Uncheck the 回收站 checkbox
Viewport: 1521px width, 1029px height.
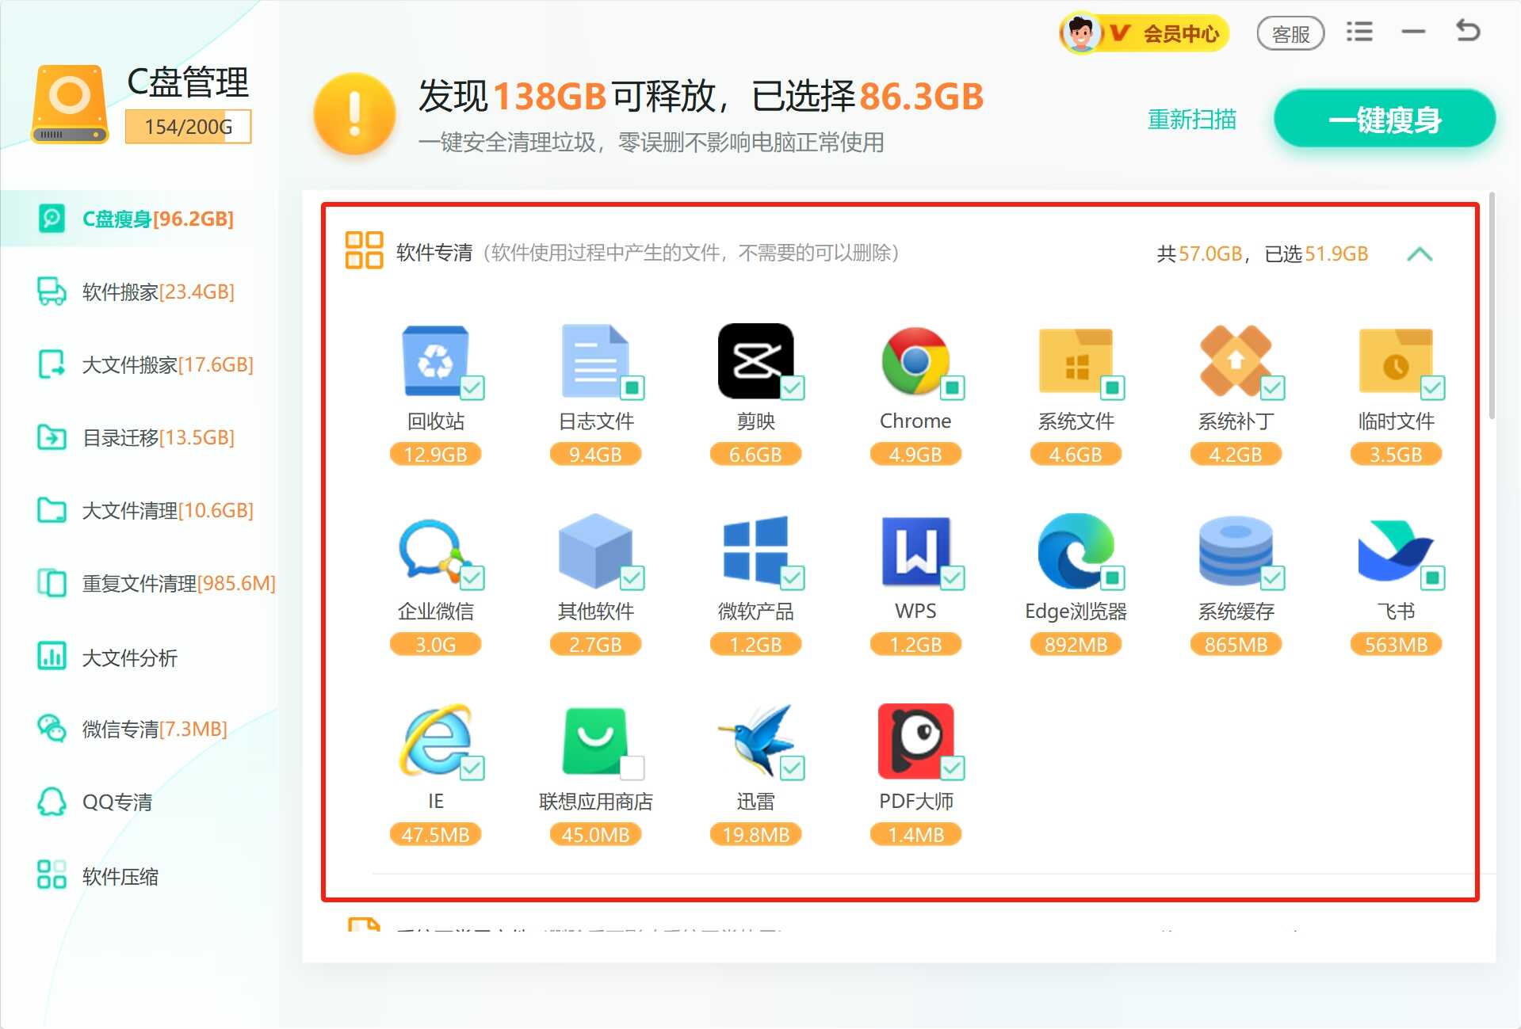click(472, 387)
